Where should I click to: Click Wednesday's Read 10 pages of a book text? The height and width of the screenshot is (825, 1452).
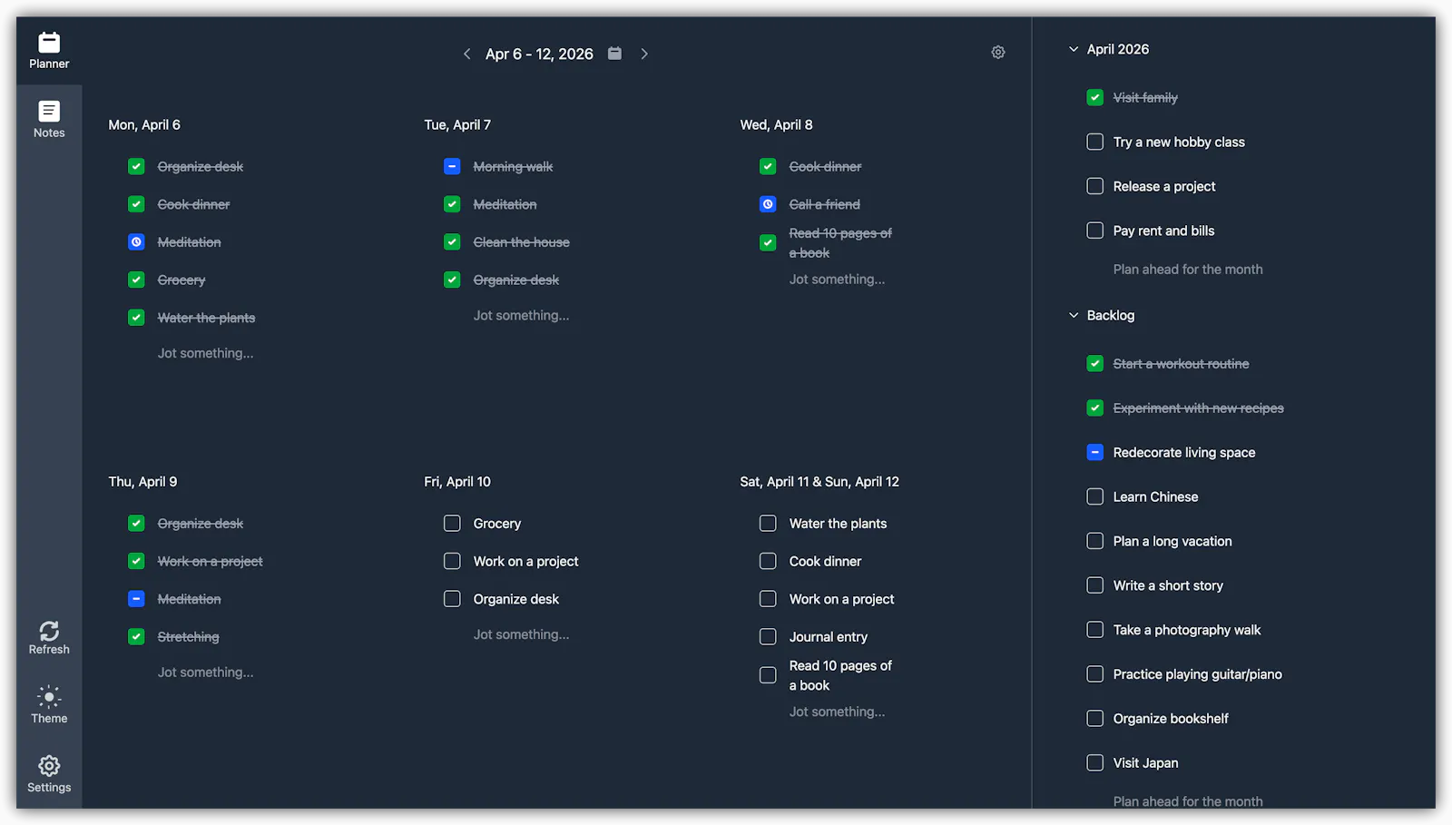840,243
